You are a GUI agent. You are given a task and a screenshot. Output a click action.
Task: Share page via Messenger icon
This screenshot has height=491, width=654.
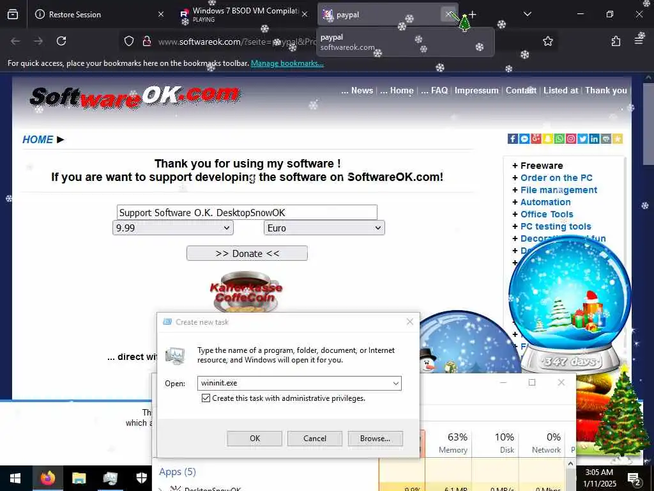(524, 139)
